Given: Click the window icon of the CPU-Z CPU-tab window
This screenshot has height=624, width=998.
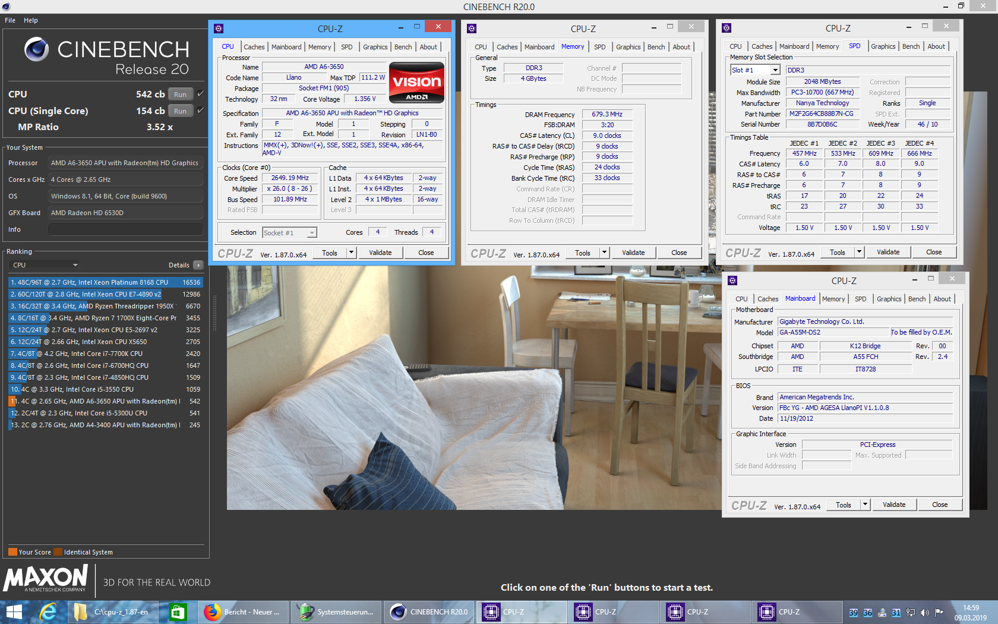Looking at the screenshot, I should coord(219,29).
